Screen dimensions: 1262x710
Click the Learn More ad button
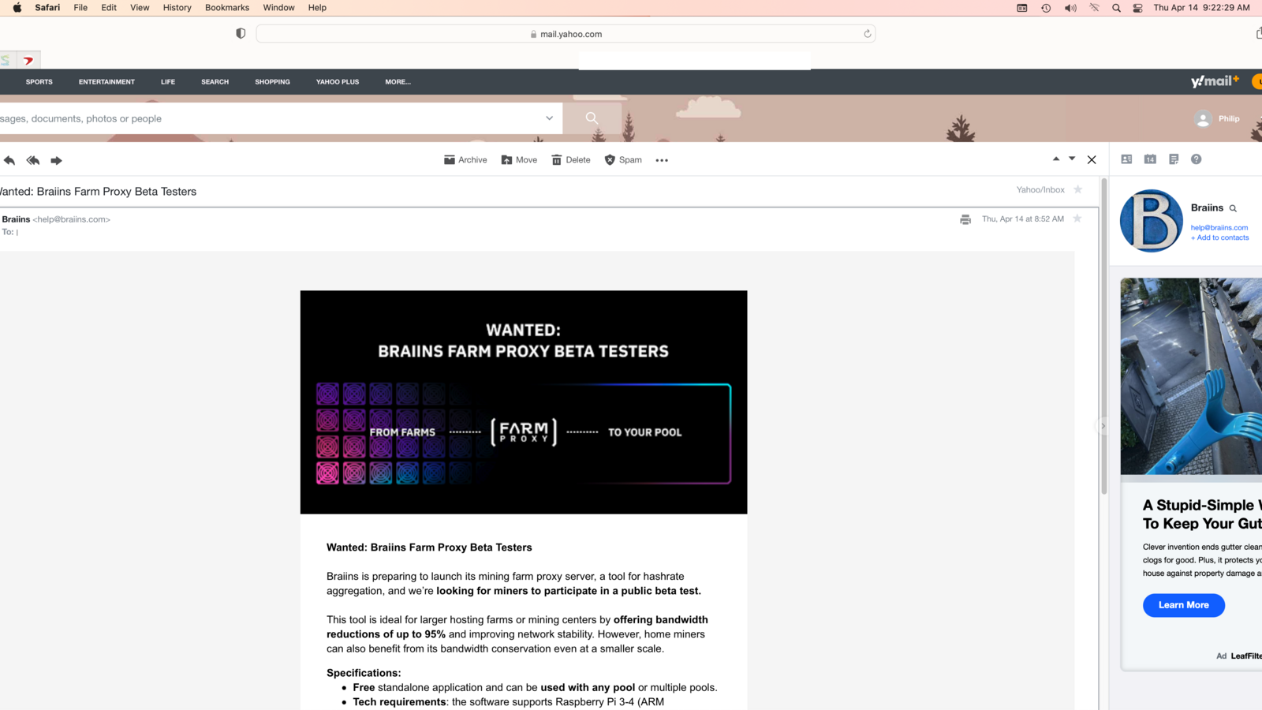[x=1184, y=605]
